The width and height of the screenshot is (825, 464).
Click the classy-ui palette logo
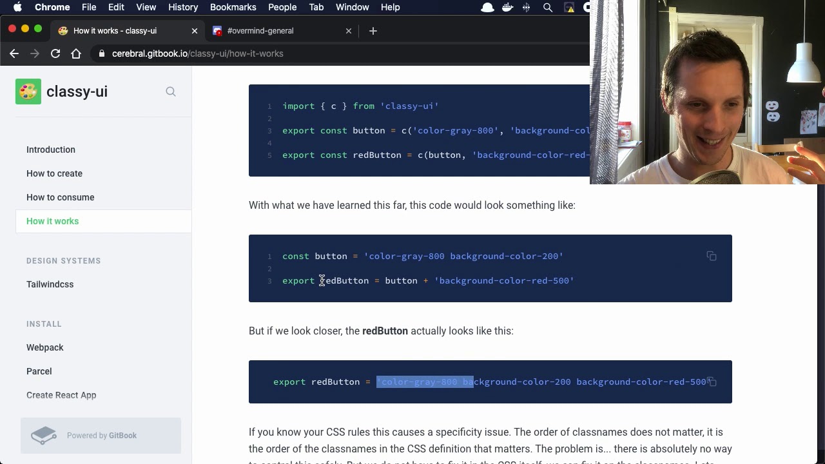28,92
